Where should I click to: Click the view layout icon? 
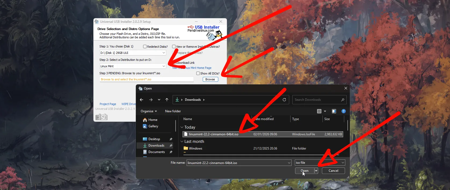coord(319,111)
